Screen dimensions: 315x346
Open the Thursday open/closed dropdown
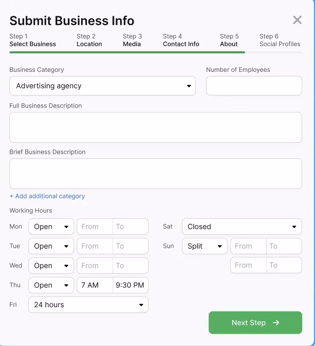51,285
